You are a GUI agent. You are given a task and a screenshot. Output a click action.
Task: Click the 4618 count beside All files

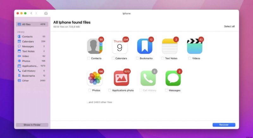pos(43,24)
